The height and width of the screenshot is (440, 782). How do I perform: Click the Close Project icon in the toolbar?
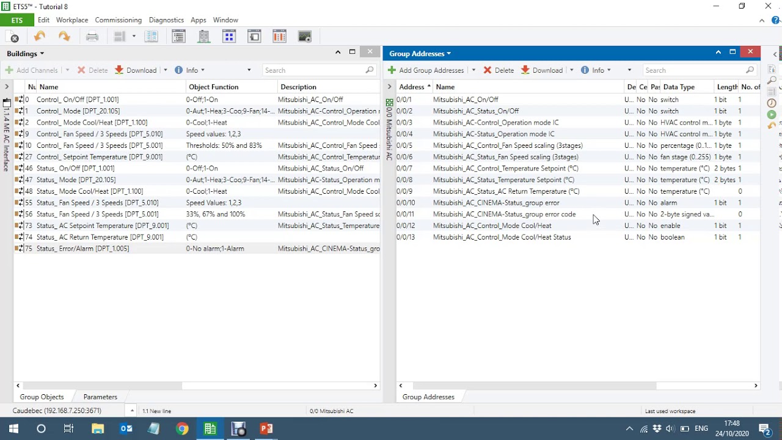point(12,37)
